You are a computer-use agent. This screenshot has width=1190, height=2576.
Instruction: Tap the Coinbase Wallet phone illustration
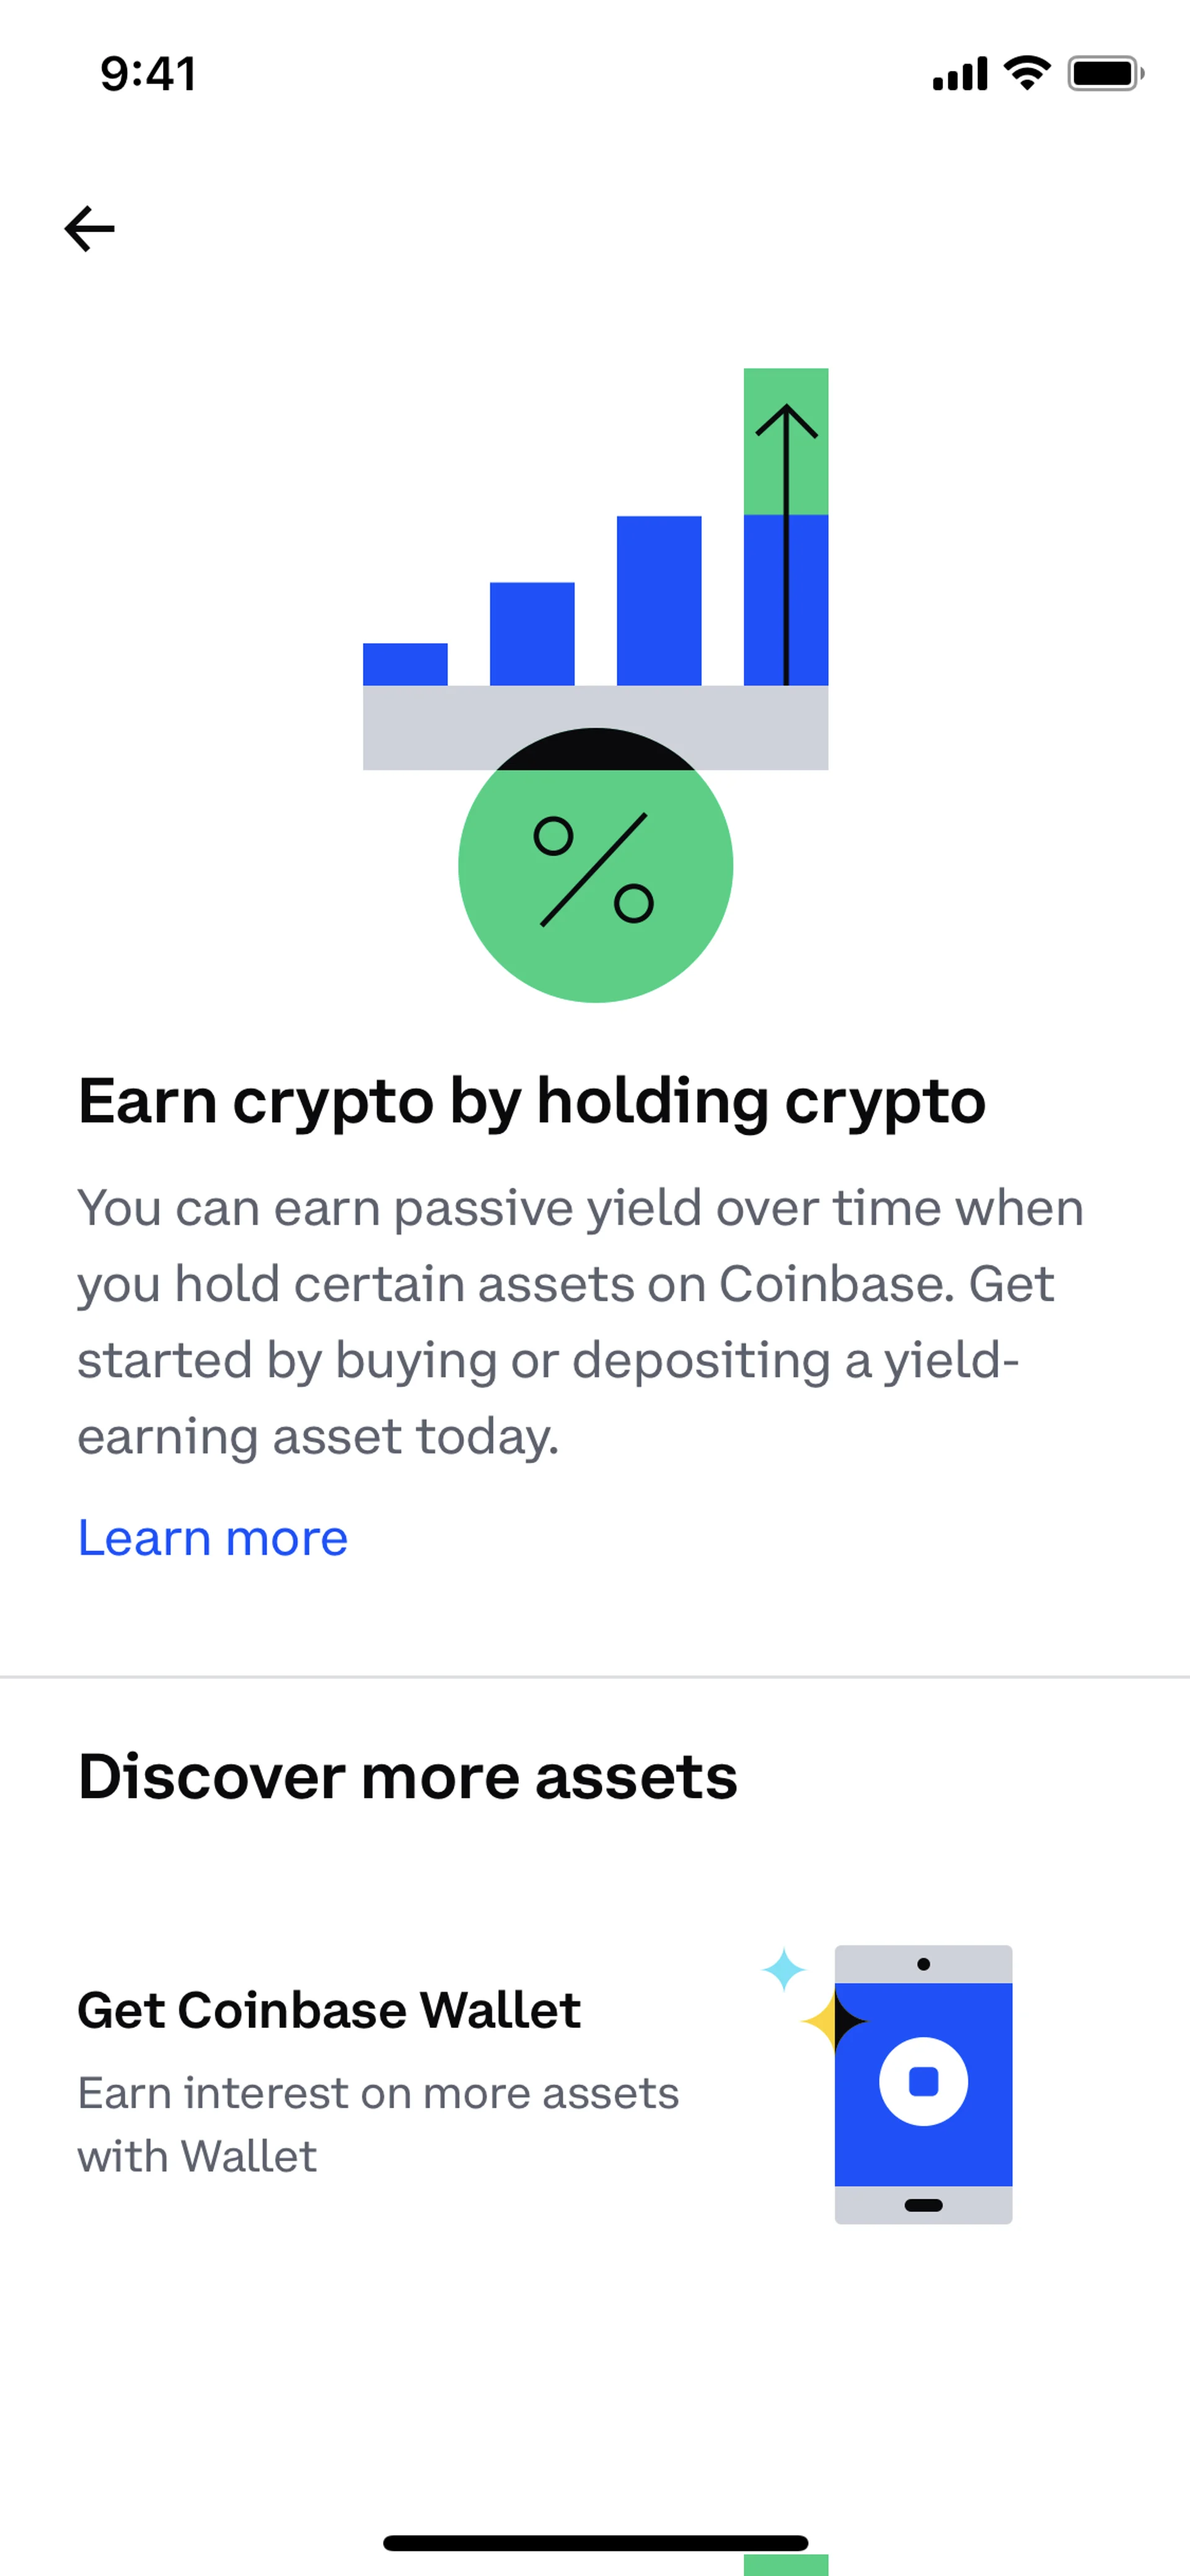pos(923,2084)
